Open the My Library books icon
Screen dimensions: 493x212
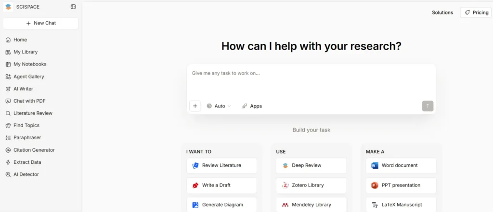8,52
